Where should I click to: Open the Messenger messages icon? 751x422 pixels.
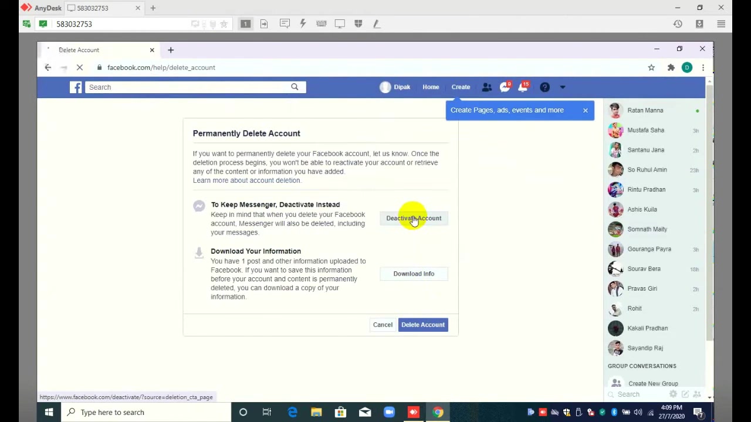click(x=505, y=87)
